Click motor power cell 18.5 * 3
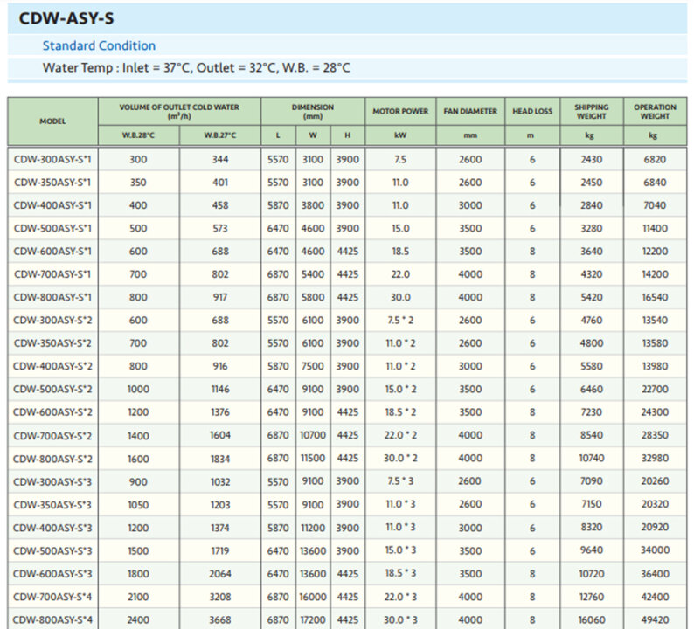The width and height of the screenshot is (694, 629). point(400,574)
